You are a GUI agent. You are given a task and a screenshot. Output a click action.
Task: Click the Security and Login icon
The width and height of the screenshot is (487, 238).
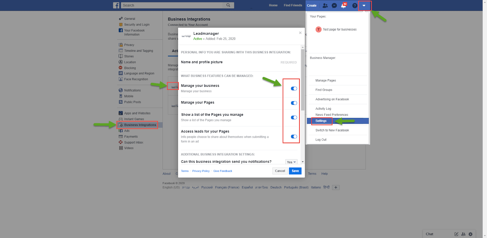pyautogui.click(x=121, y=25)
